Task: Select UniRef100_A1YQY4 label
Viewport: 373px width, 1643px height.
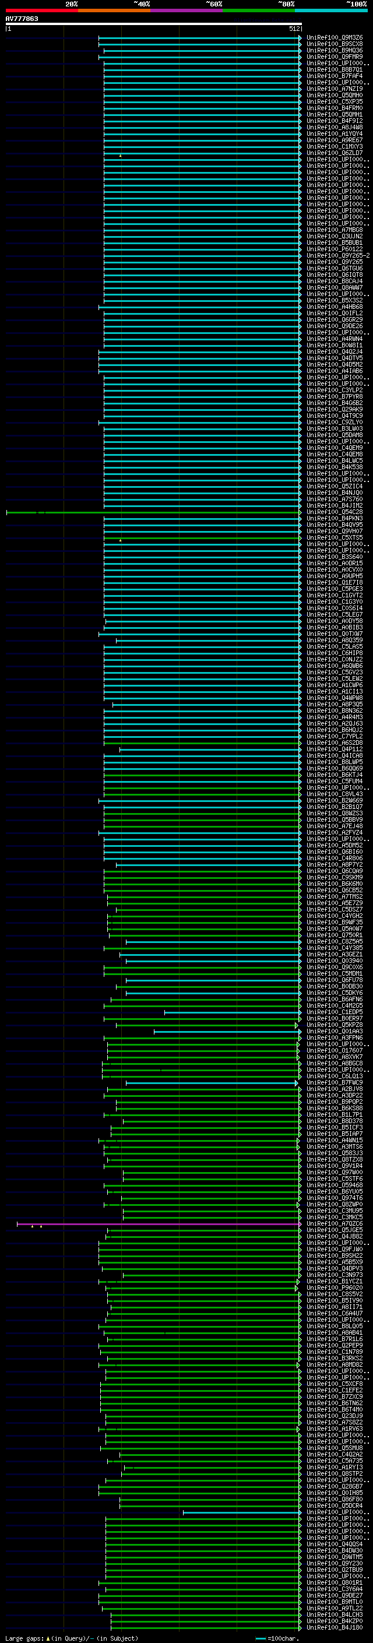Action: coord(335,134)
